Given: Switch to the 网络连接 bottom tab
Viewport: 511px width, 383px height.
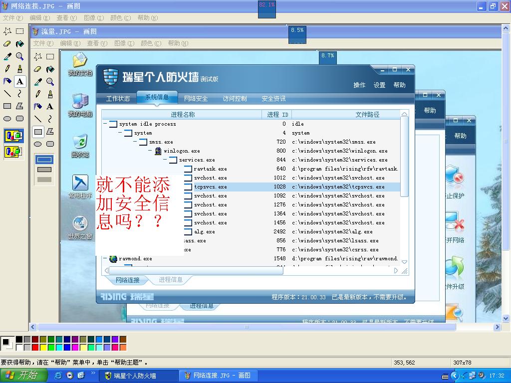Looking at the screenshot, I should pos(127,280).
